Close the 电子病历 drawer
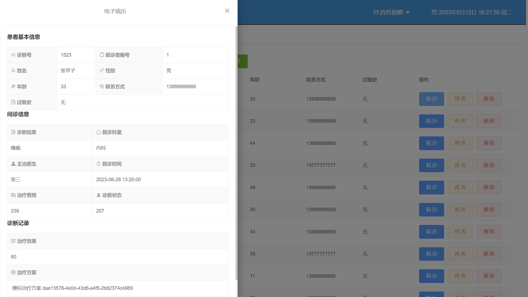528x297 pixels. [227, 11]
